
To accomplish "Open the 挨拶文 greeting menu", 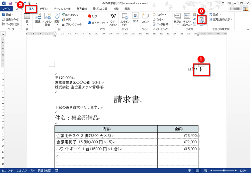I will click(x=177, y=19).
